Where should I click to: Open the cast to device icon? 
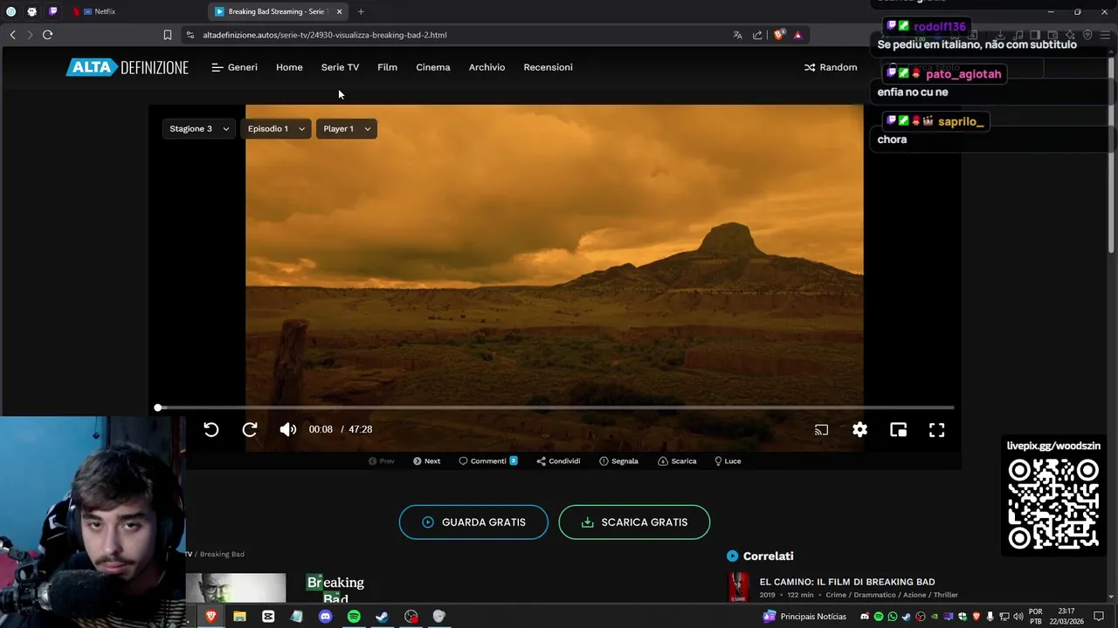(821, 429)
